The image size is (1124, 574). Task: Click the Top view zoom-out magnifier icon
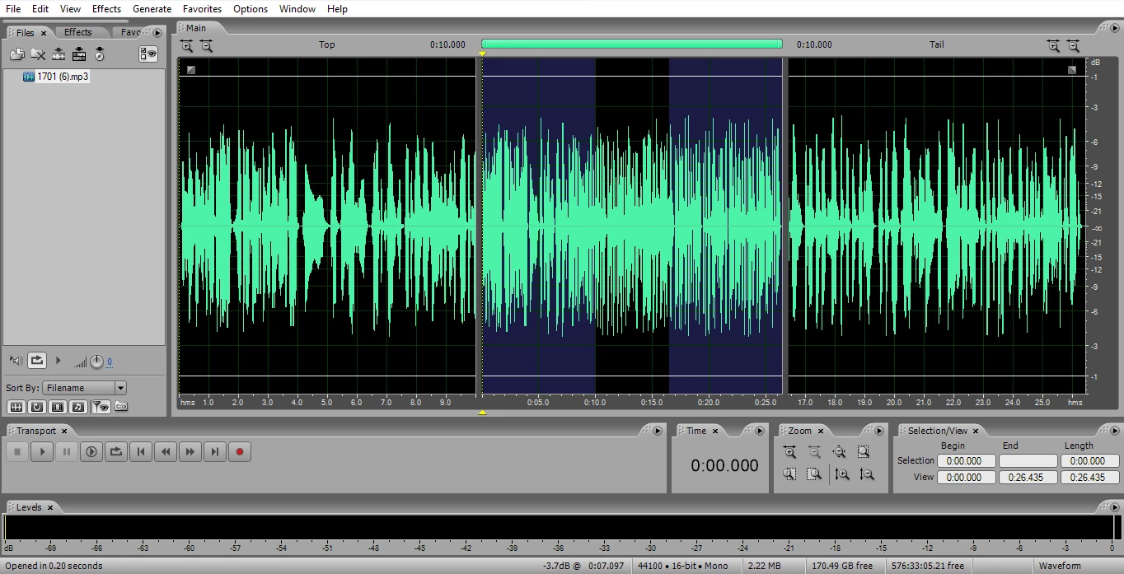click(206, 46)
